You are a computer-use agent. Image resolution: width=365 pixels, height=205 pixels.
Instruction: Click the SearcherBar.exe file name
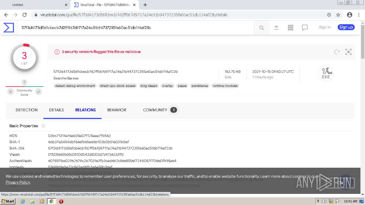(x=66, y=78)
